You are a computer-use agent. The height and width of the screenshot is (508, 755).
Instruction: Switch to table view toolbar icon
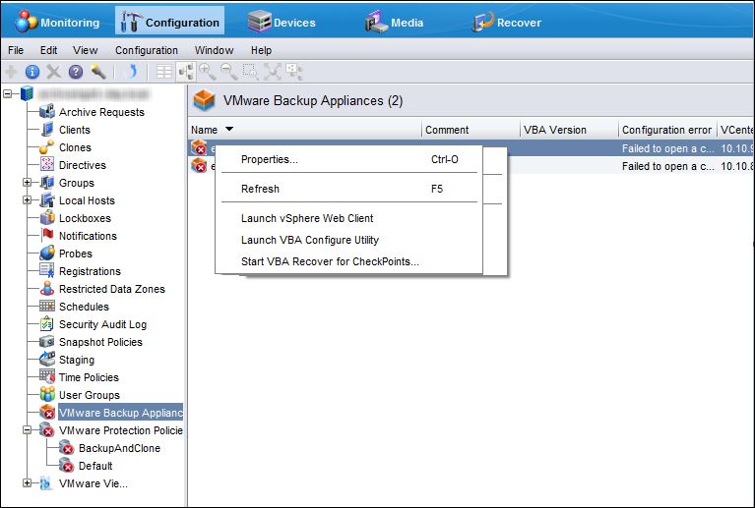[163, 72]
